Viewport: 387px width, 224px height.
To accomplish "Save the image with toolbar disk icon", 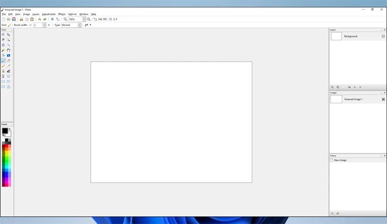I will 14,19.
